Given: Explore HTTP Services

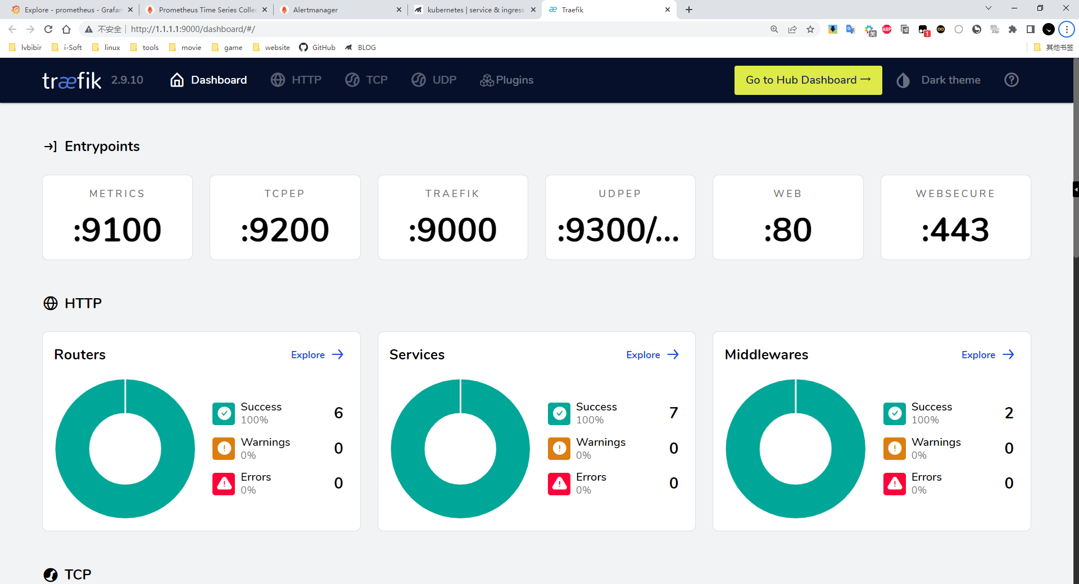Looking at the screenshot, I should coord(652,355).
